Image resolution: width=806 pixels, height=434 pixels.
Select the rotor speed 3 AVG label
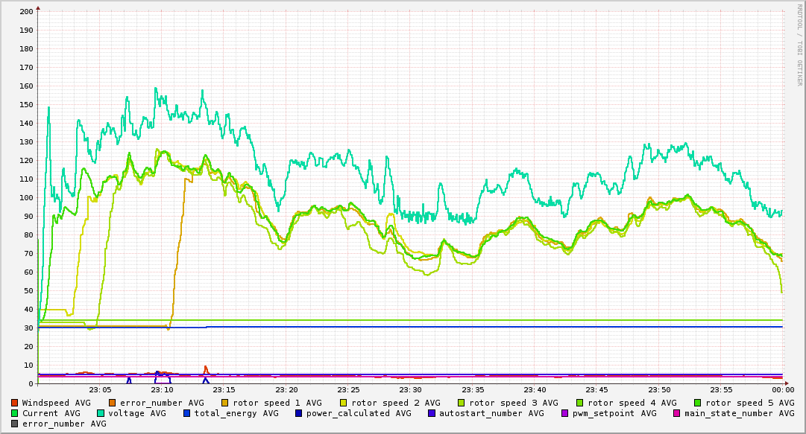[519, 403]
